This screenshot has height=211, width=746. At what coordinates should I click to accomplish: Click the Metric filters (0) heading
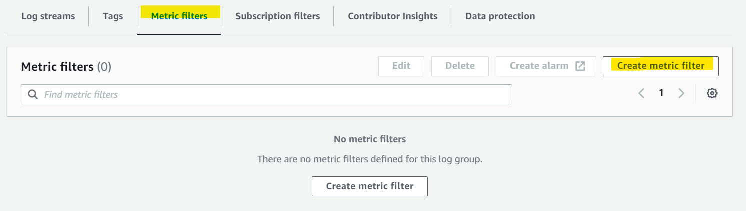click(66, 67)
